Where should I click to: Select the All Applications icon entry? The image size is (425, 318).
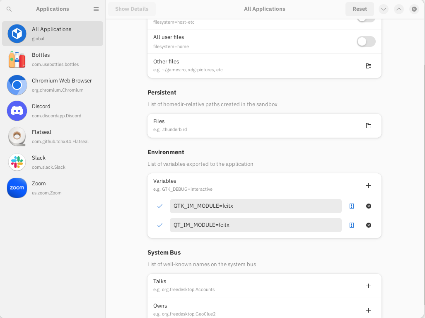click(17, 34)
